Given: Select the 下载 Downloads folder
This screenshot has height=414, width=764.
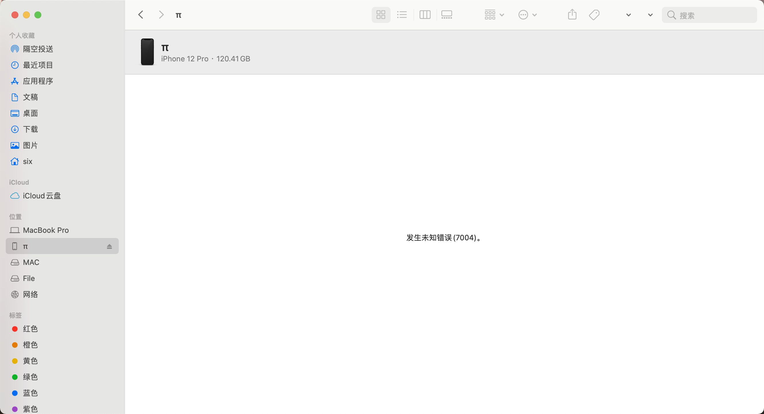Looking at the screenshot, I should pyautogui.click(x=30, y=129).
